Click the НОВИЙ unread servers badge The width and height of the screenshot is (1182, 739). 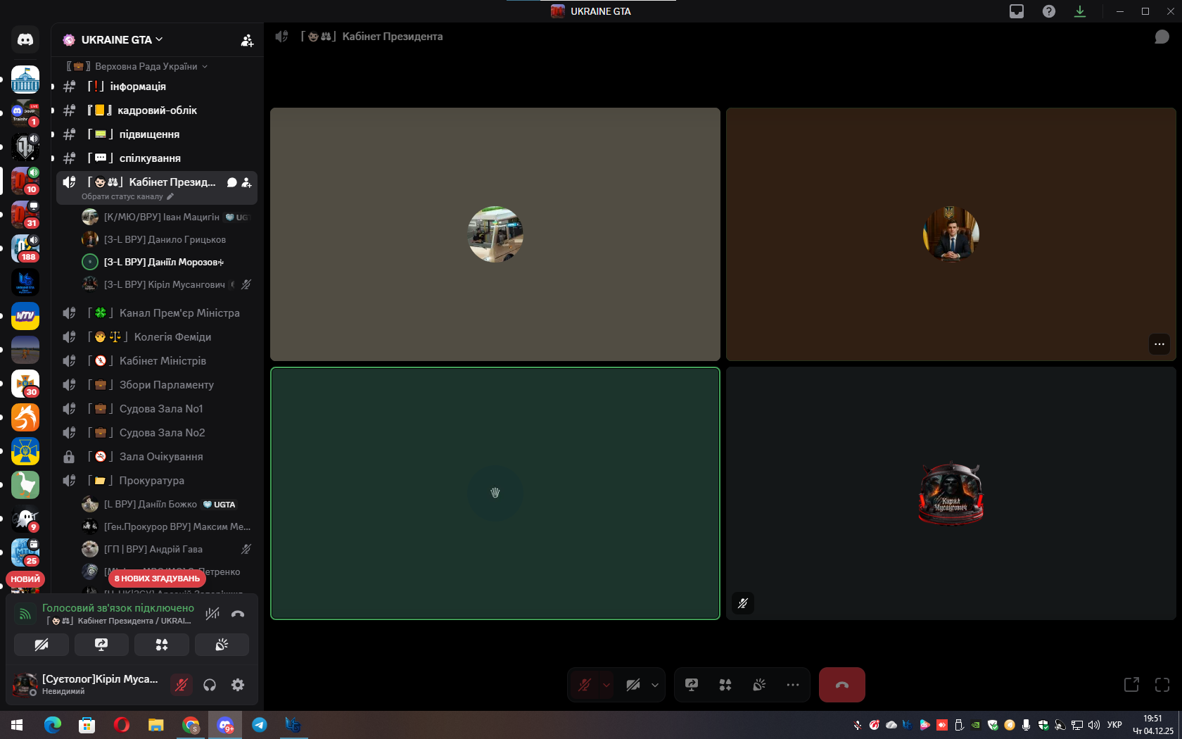pyautogui.click(x=25, y=579)
